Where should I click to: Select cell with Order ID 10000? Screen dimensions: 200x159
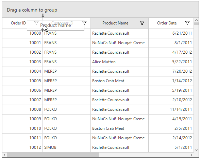22,33
